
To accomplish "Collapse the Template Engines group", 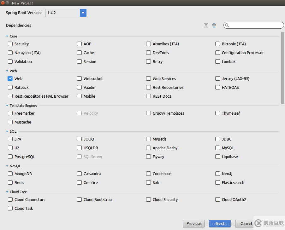I will pos(7,106).
